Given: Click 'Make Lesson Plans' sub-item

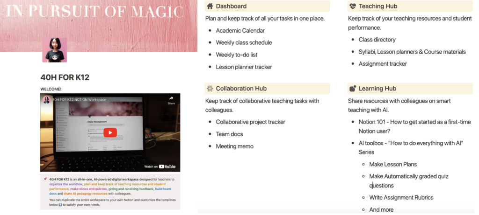Looking at the screenshot, I should (393, 164).
